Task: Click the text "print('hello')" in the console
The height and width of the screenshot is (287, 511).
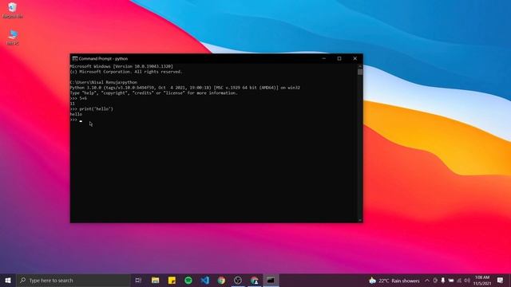Action: tap(96, 109)
